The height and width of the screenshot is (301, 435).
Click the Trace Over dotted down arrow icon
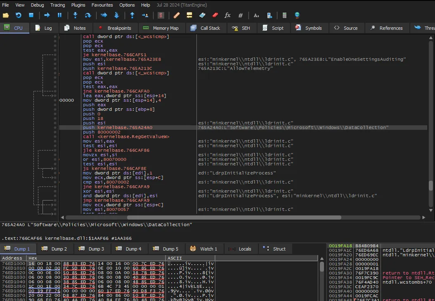tap(116, 15)
